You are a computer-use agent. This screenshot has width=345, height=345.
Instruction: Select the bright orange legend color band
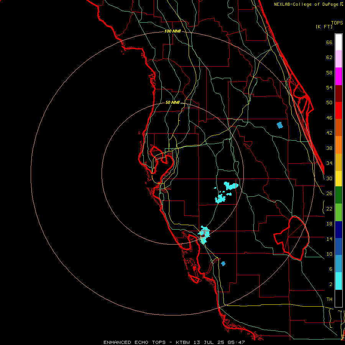(338, 145)
